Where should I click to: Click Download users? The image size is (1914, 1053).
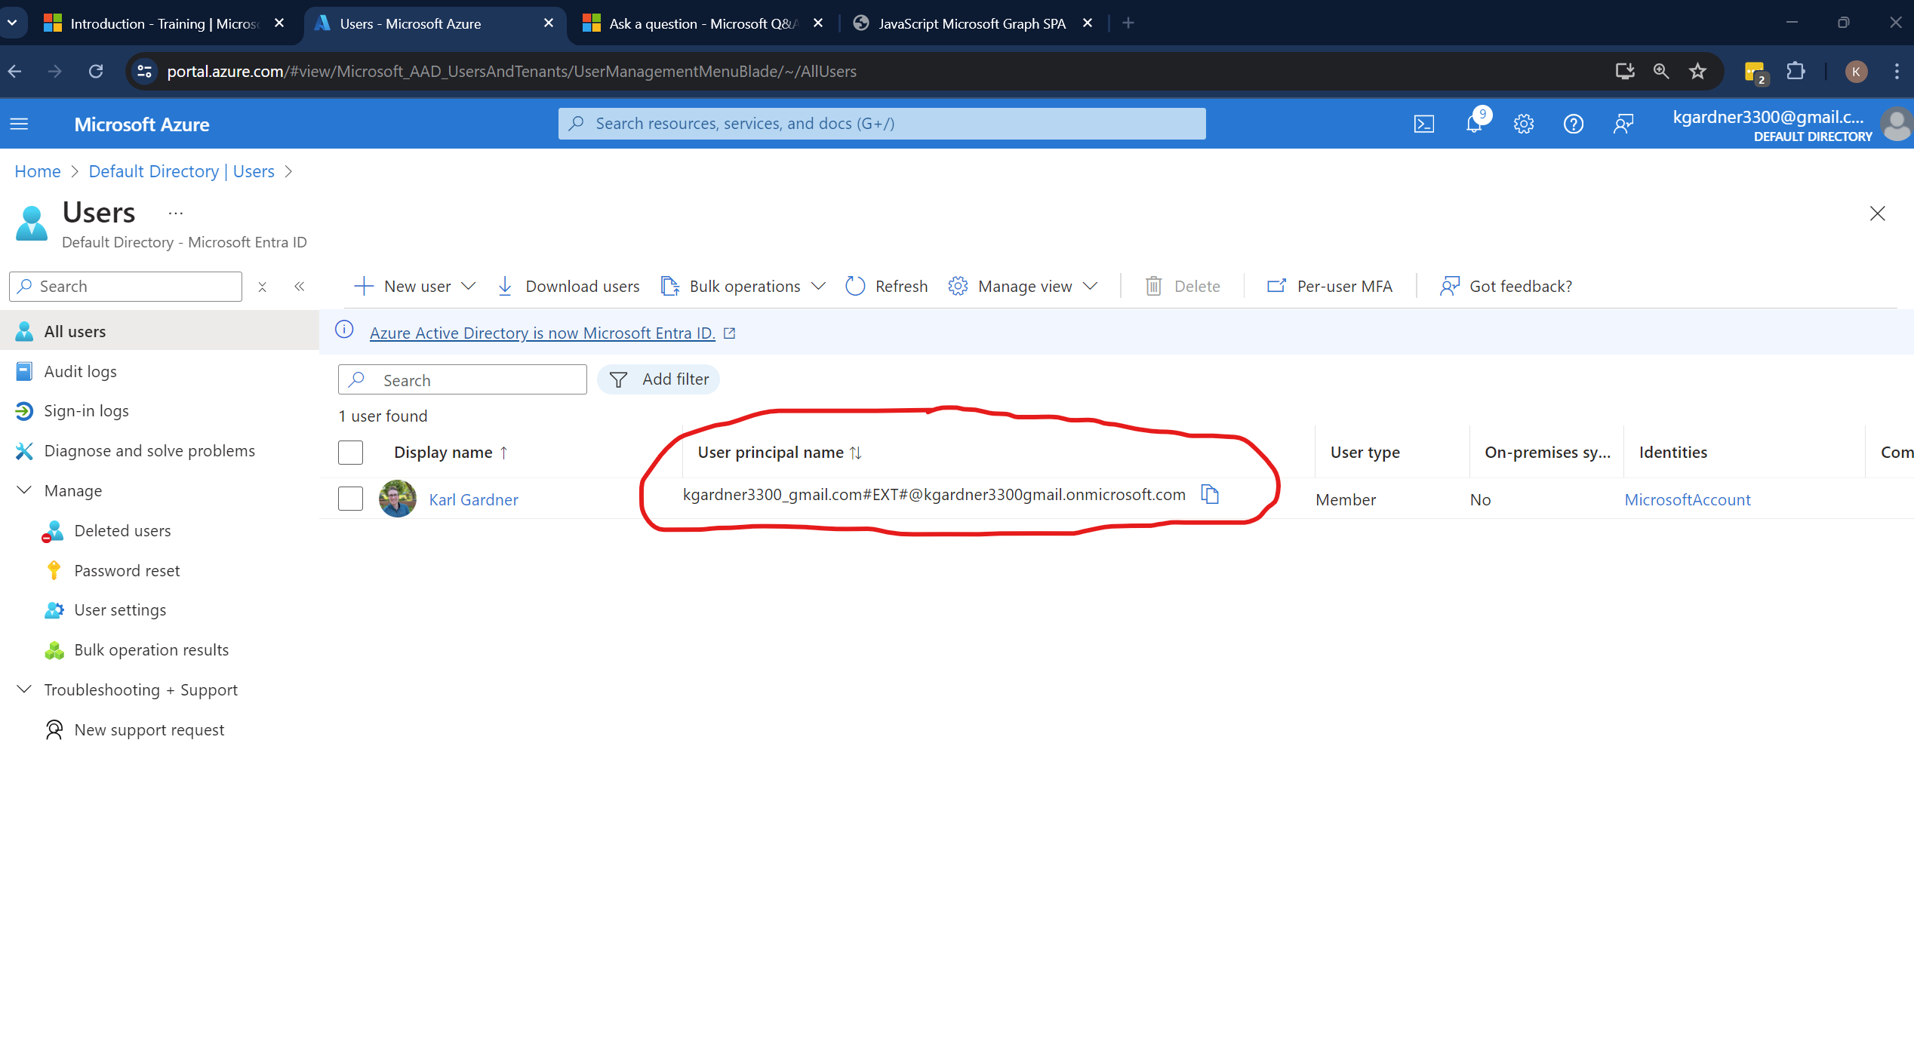(x=568, y=287)
